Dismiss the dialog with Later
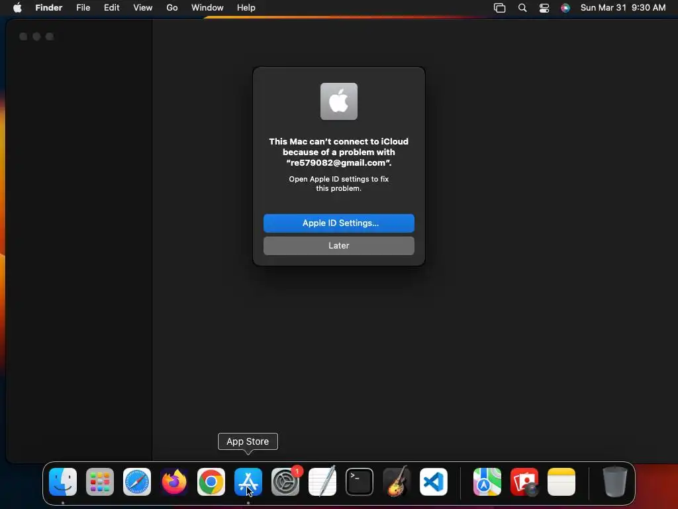The image size is (678, 509). [x=339, y=246]
